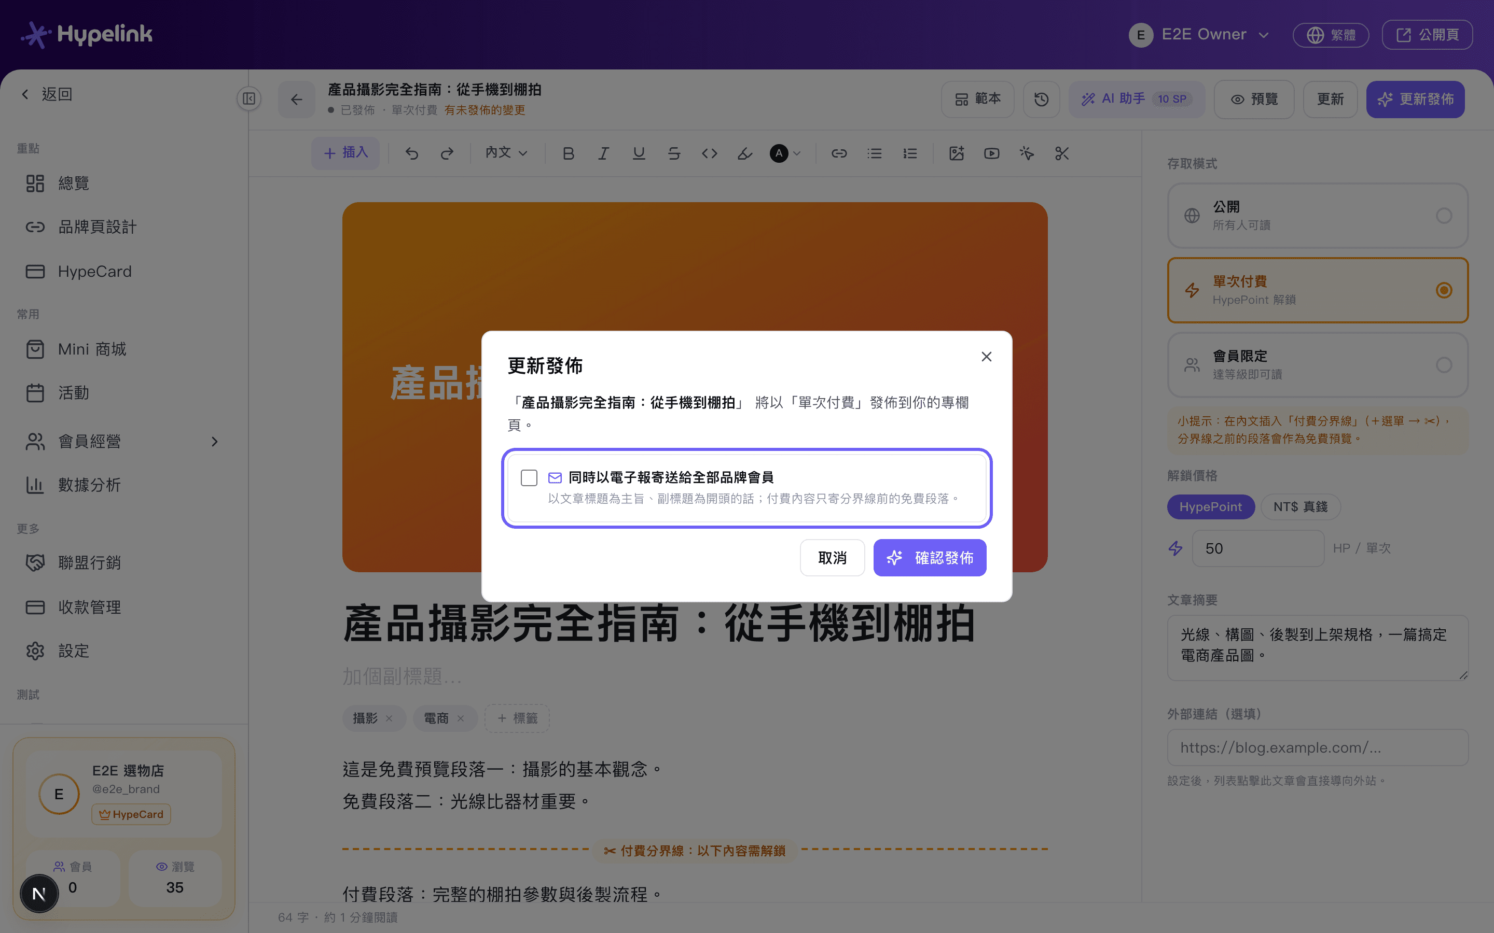This screenshot has width=1494, height=933.
Task: Click the sparkle cursor tool icon
Action: [1027, 153]
